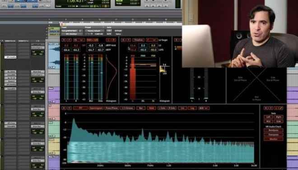Select the L channel button in meter panel

[108, 40]
